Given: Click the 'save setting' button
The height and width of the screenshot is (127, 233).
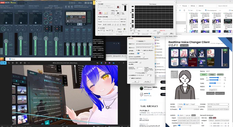Looking at the screenshot, I should click(210, 93).
